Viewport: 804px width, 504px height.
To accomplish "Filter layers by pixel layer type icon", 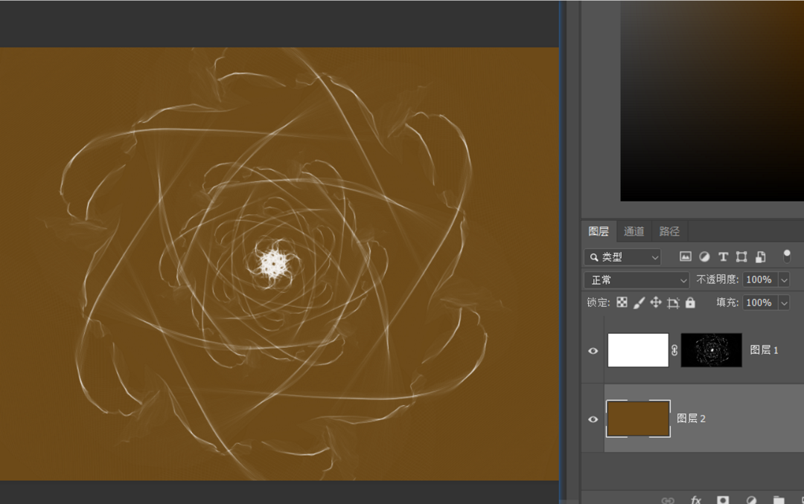I will click(685, 256).
